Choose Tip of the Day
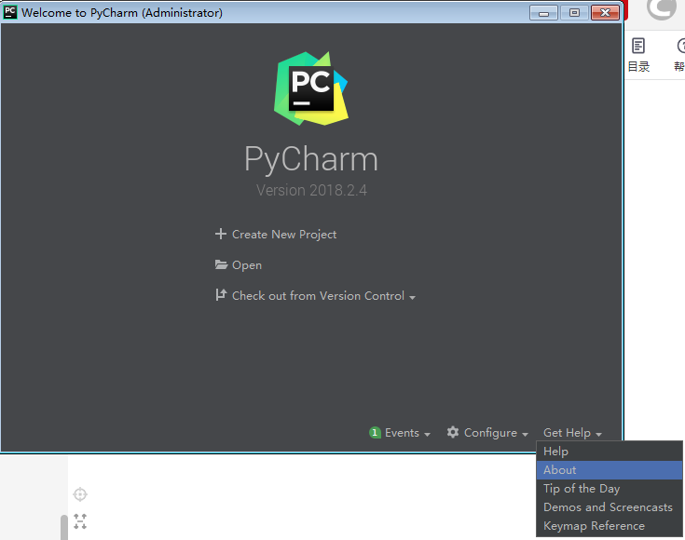The height and width of the screenshot is (540, 685). coord(610,489)
